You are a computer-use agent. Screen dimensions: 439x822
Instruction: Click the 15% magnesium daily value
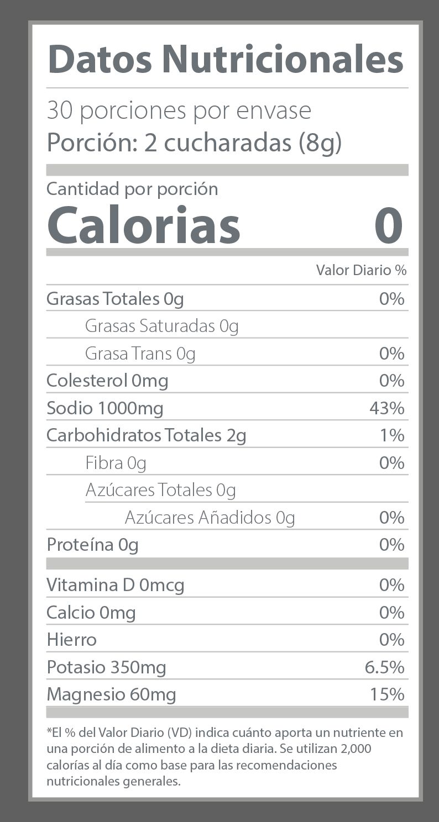point(388,694)
